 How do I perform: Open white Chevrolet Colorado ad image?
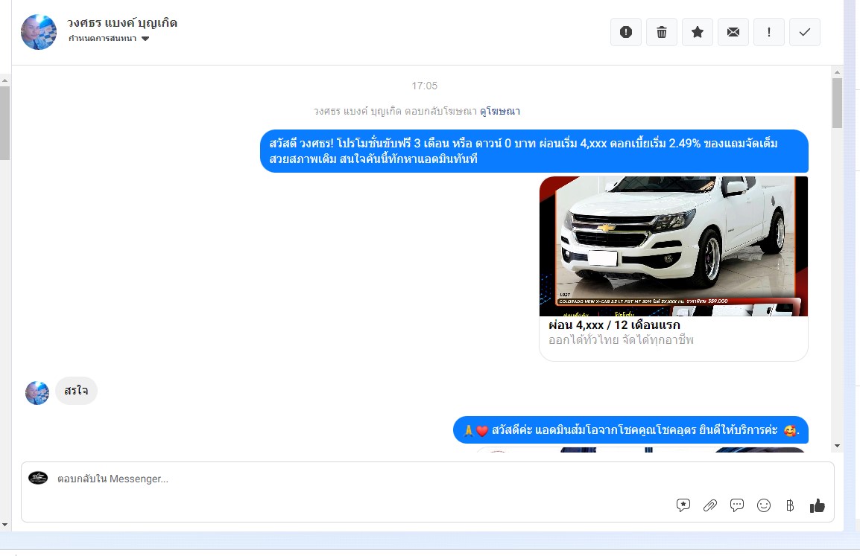tap(674, 246)
